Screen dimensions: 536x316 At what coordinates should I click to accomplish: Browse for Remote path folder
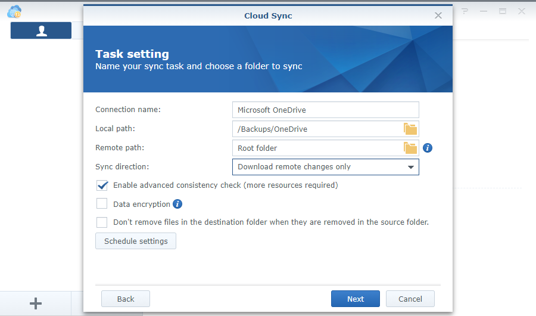point(410,148)
